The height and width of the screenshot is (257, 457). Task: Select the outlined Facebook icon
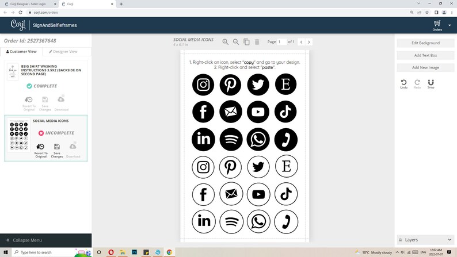pos(203,194)
